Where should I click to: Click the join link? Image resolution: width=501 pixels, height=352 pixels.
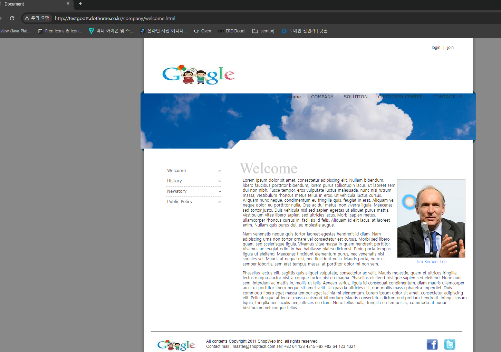pyautogui.click(x=450, y=48)
